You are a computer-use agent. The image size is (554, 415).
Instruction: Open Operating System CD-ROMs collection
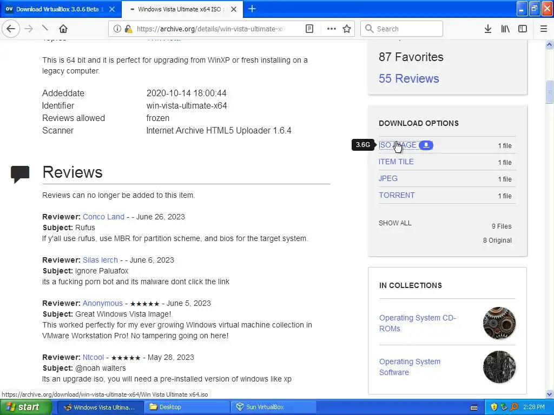click(x=417, y=323)
